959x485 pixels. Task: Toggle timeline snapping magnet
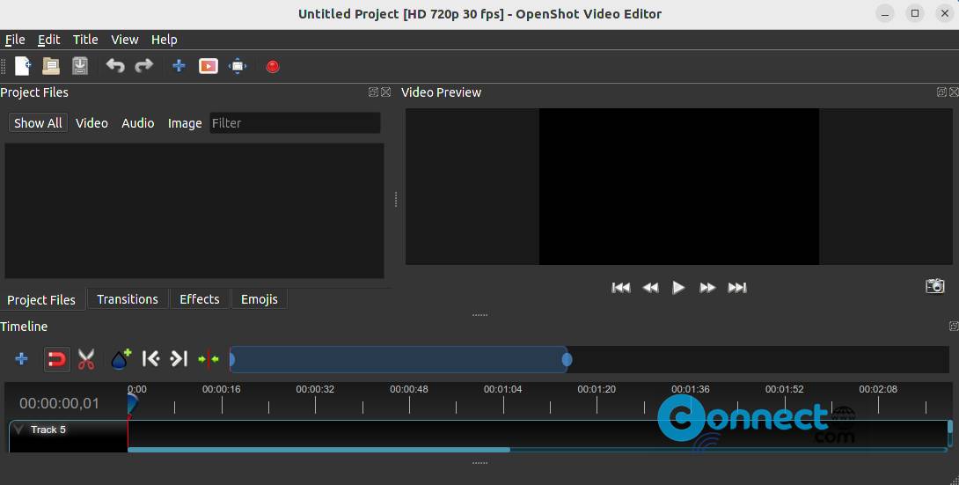(x=56, y=359)
